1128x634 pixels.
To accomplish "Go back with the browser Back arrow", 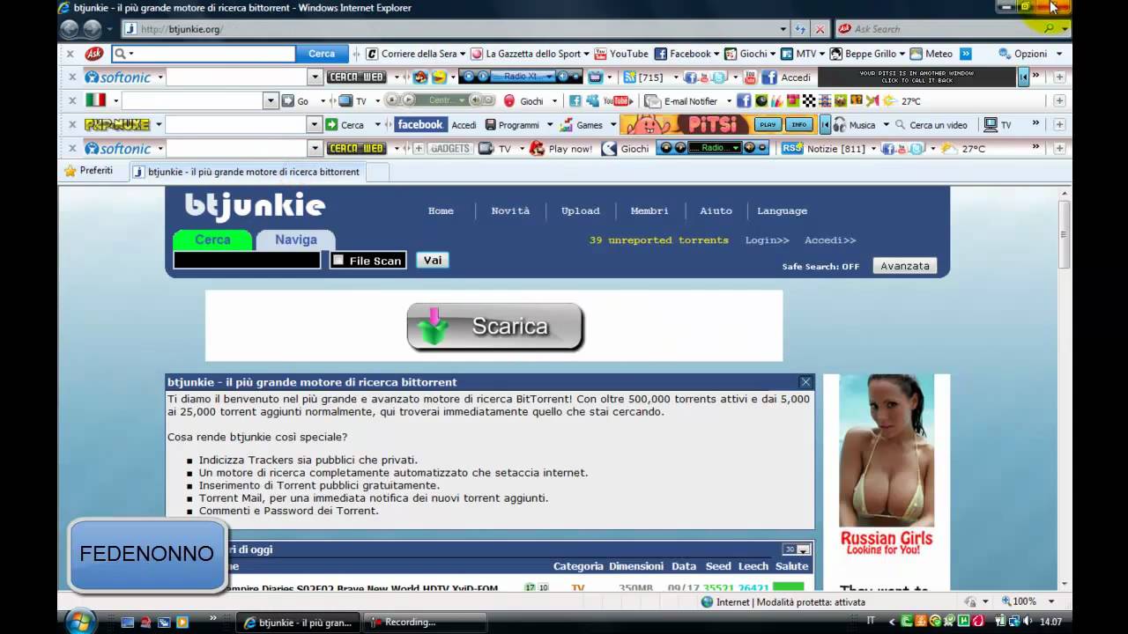I will [x=70, y=28].
